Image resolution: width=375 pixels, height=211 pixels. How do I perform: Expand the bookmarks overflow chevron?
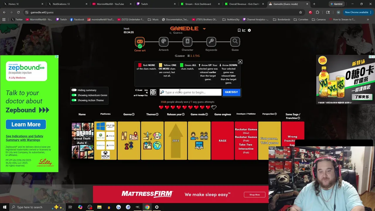[368, 20]
